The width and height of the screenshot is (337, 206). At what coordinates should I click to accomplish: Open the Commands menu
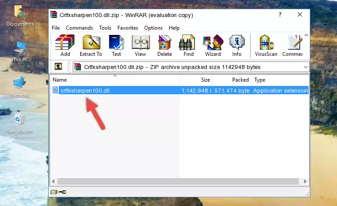pos(79,28)
